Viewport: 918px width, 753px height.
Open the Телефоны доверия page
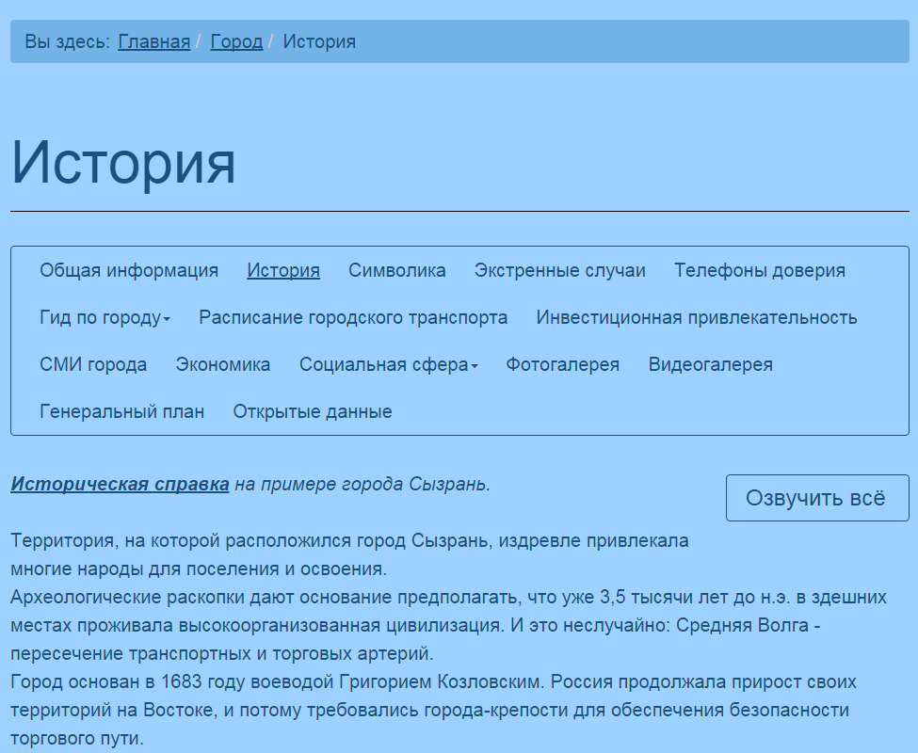pyautogui.click(x=759, y=271)
